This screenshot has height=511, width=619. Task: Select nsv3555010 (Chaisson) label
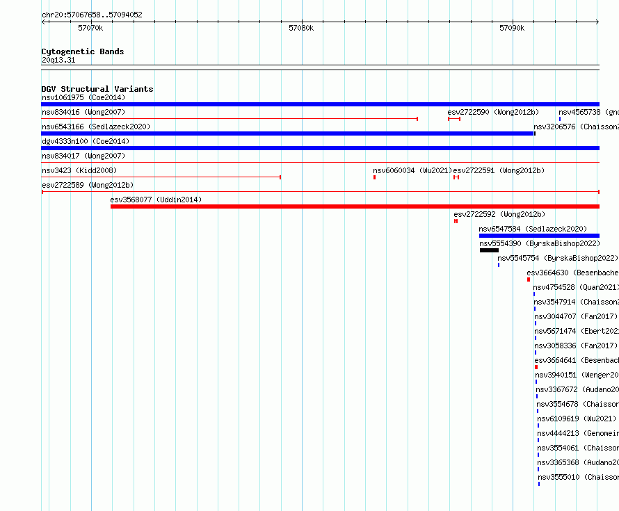pos(579,477)
